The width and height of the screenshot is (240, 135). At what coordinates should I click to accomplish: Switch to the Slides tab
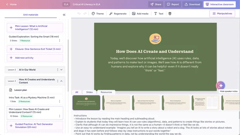[x=89, y=92]
